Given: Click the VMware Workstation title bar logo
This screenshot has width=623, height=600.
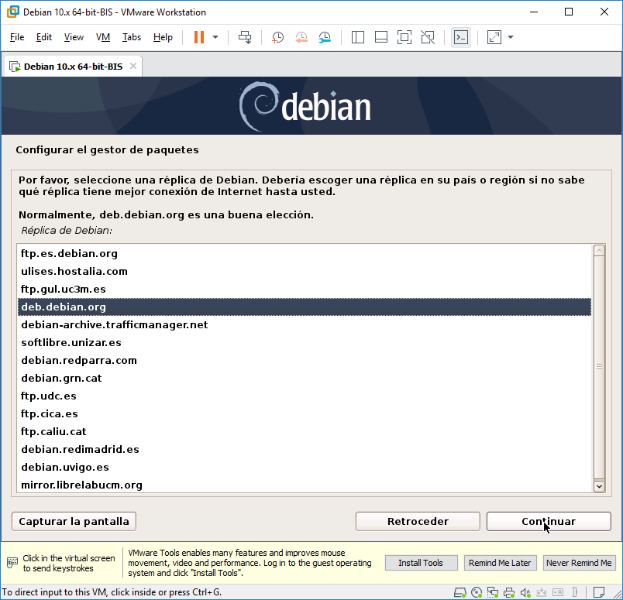Looking at the screenshot, I should click(x=13, y=12).
